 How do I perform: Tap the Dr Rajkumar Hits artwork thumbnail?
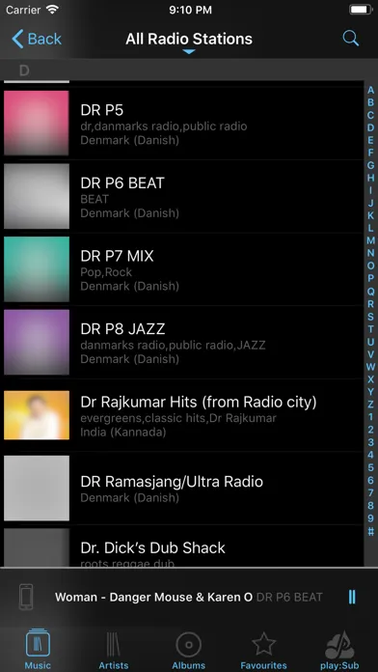[x=37, y=415]
